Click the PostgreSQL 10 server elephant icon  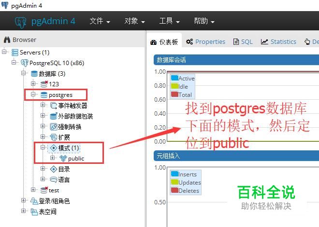[x=25, y=63]
